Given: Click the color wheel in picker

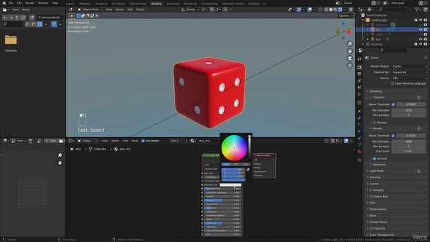Looking at the screenshot, I should click(x=234, y=148).
